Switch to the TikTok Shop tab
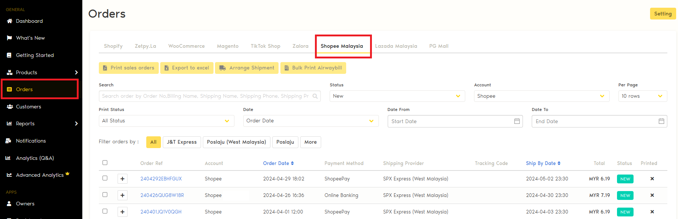Screen dimensions: 678x219 (265, 46)
